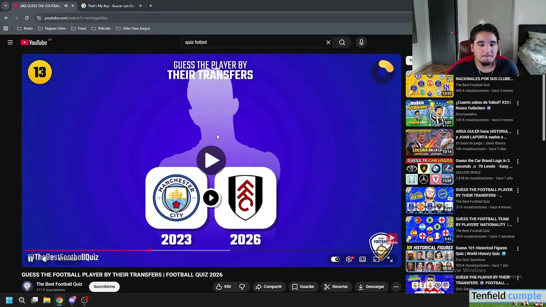Open the Fobal bookmarks folder
This screenshot has width=546, height=307.
(x=78, y=28)
